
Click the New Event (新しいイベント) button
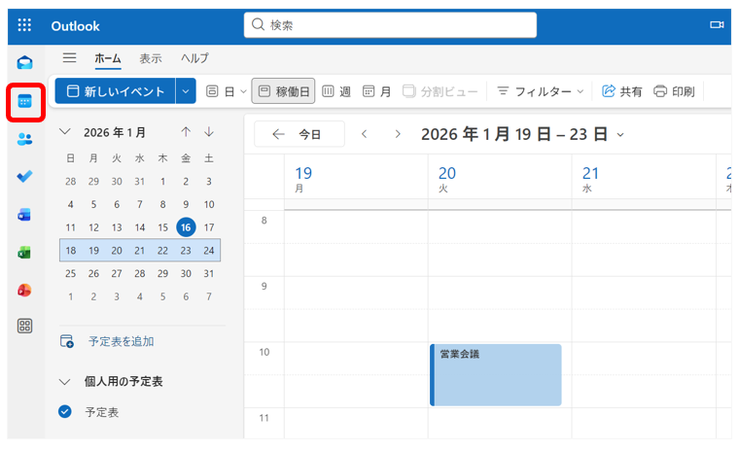[x=116, y=91]
